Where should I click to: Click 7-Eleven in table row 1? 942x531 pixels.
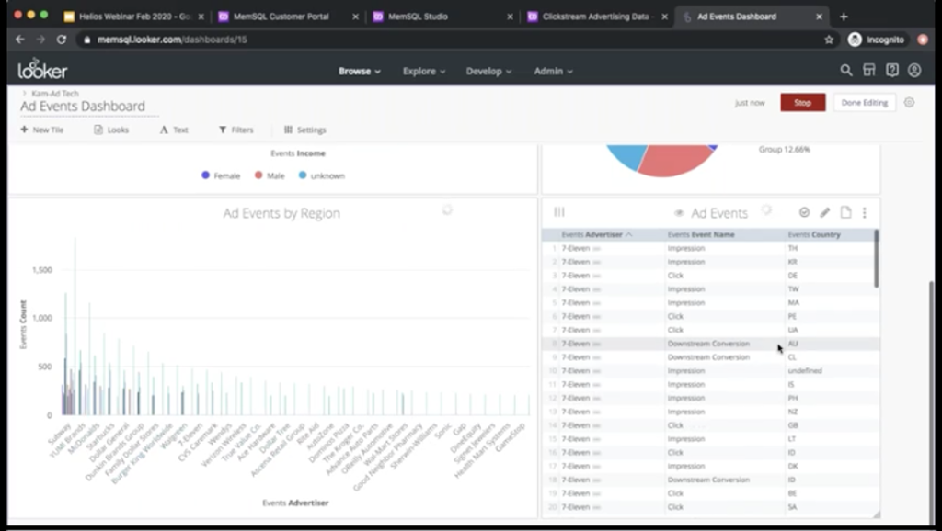576,248
